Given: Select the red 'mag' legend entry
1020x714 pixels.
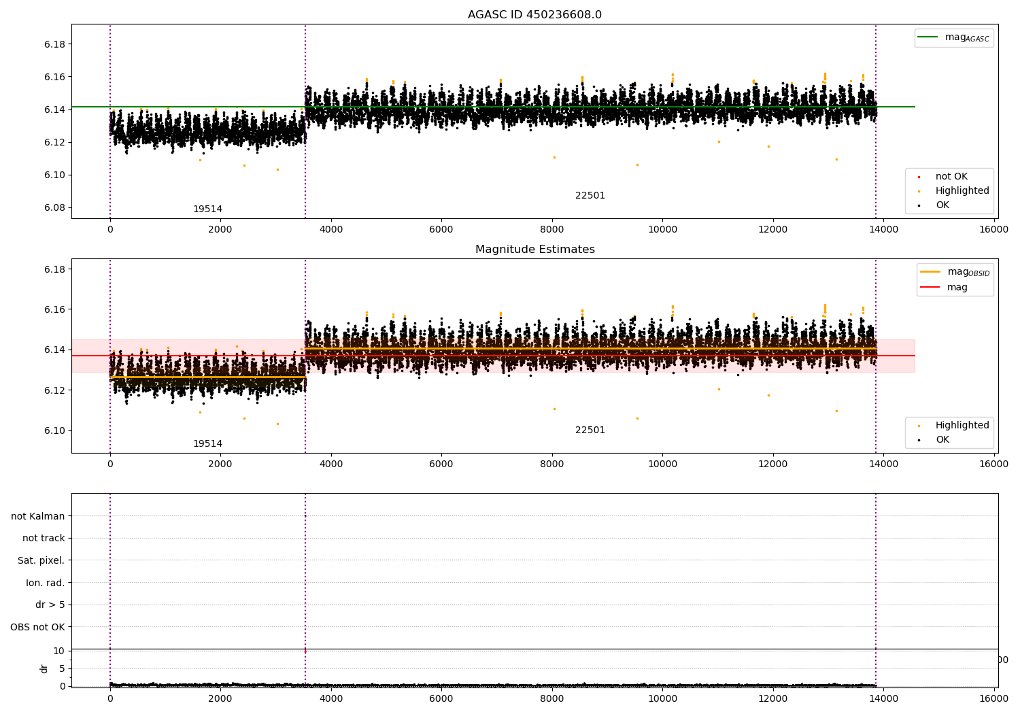Looking at the screenshot, I should pos(945,288).
